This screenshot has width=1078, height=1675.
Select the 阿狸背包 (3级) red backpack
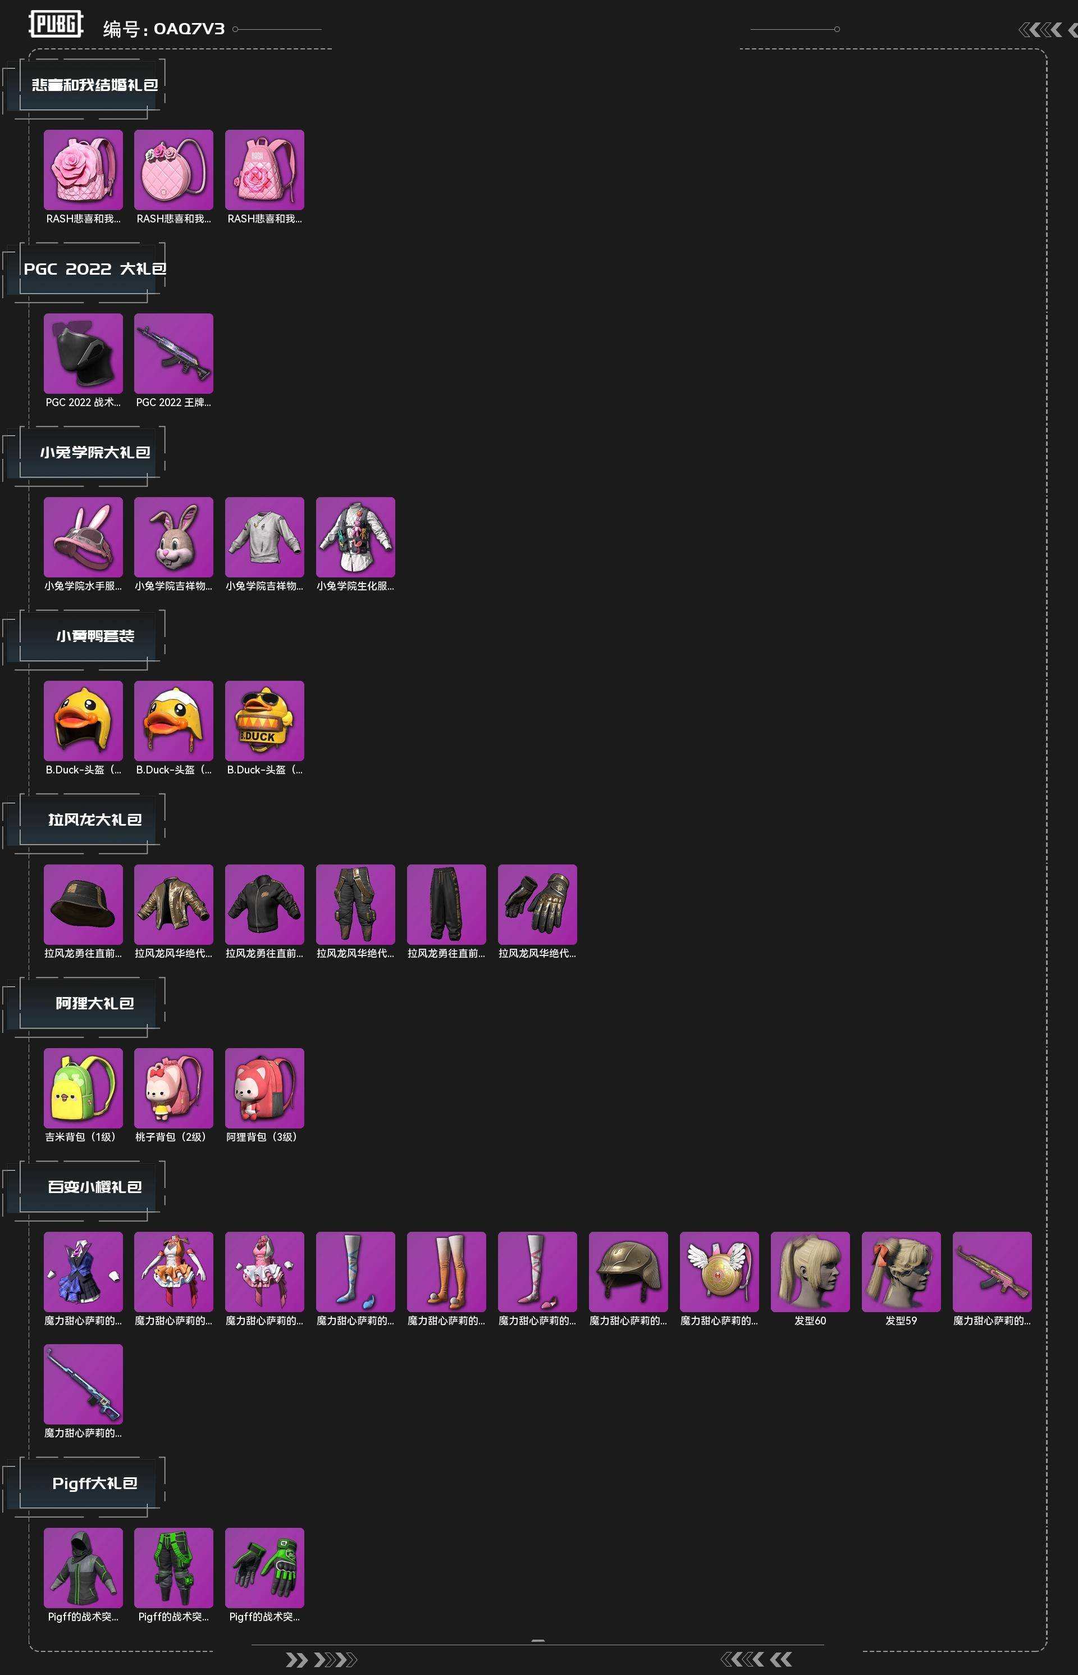pos(264,1087)
